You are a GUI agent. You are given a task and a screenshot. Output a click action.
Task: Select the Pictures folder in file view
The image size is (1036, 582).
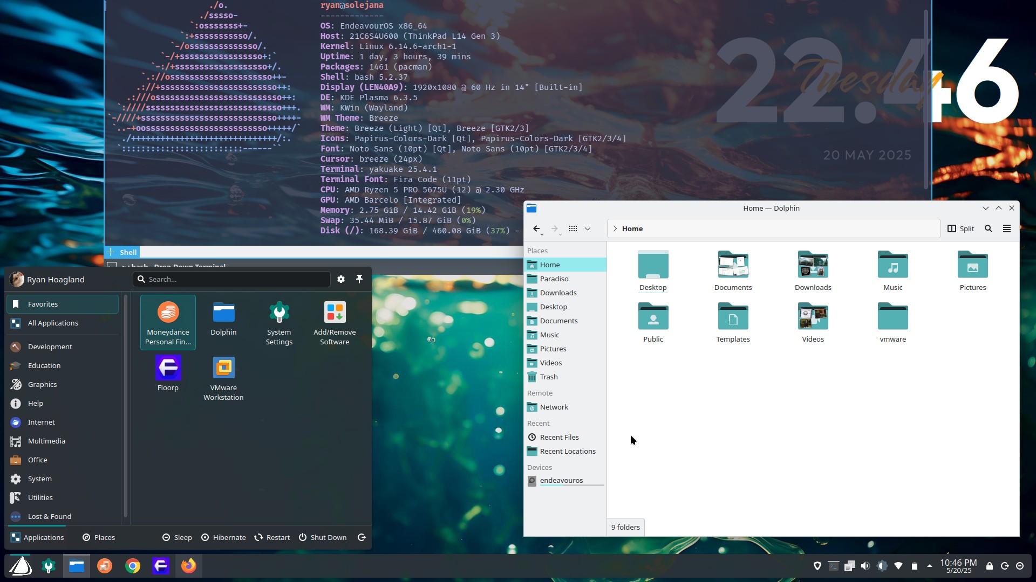click(x=972, y=271)
